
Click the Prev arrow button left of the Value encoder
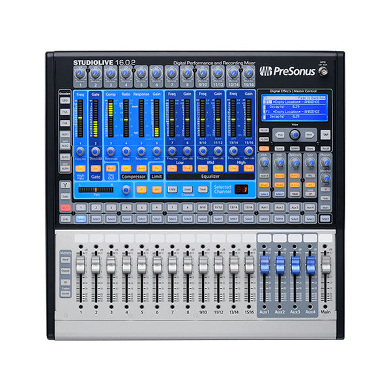pos(280,135)
